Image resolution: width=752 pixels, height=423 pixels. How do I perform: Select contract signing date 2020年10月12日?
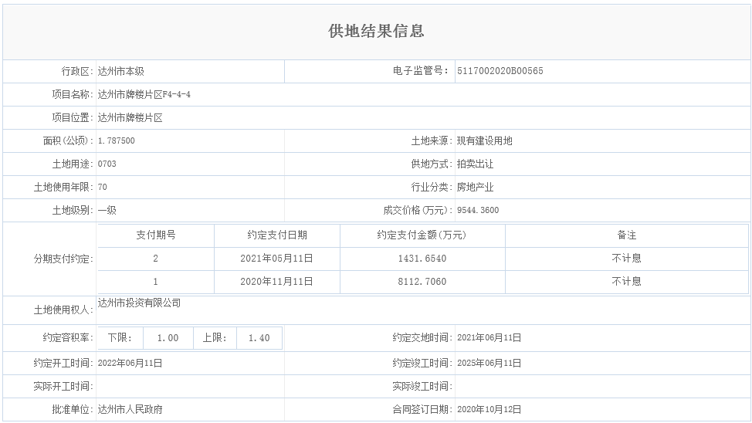pyautogui.click(x=489, y=409)
